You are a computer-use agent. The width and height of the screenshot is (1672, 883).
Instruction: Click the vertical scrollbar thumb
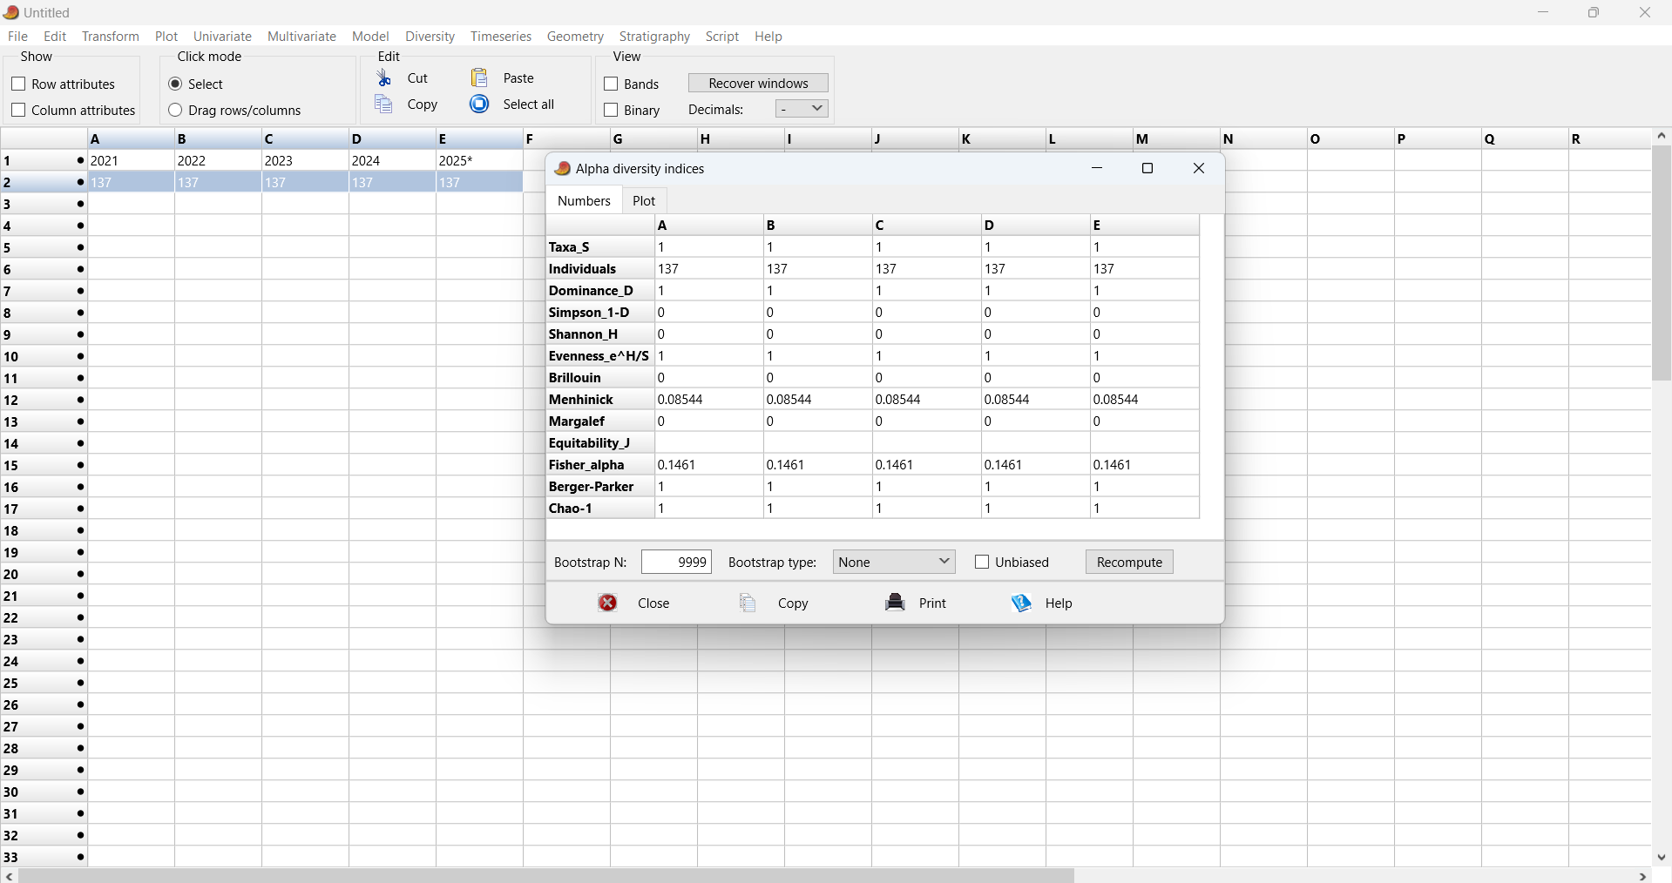1662,263
